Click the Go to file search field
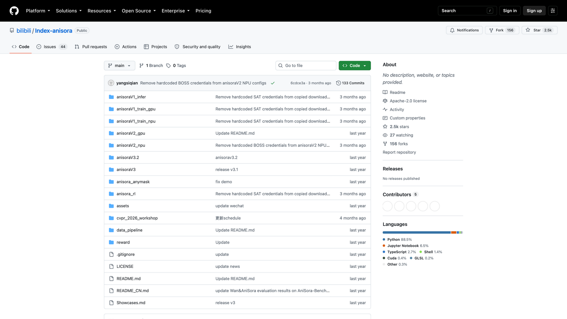The height and width of the screenshot is (319, 567). (x=306, y=66)
